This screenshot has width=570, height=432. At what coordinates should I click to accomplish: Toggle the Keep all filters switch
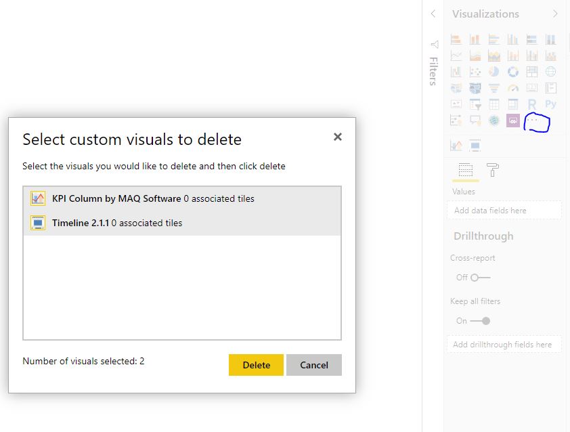pyautogui.click(x=480, y=321)
